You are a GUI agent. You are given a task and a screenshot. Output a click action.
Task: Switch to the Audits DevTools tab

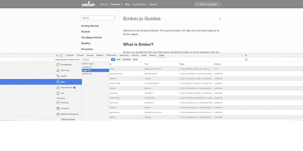coord(144,55)
